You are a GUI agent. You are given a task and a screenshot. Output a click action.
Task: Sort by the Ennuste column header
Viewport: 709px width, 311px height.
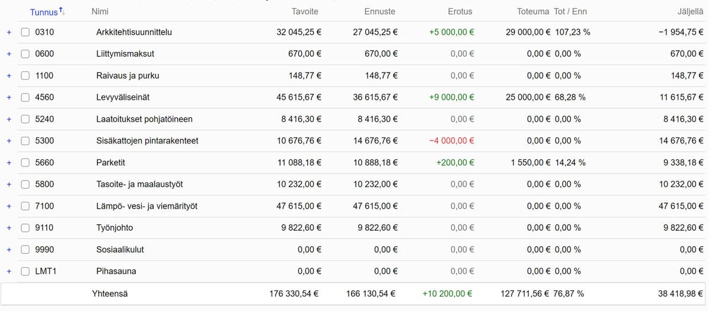[x=380, y=12]
